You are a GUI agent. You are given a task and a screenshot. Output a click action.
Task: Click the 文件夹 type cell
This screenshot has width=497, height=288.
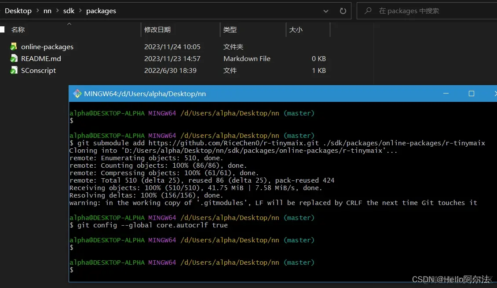tap(233, 47)
